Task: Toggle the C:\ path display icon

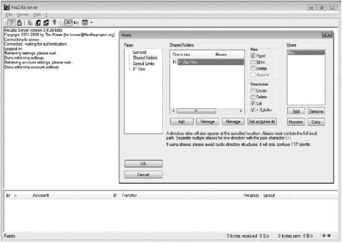Action: [76, 23]
